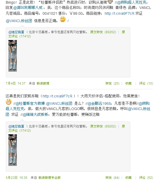Open 新浪微博专业版 source link
Image resolution: width=158 pixels, height=183 pixels.
tap(49, 178)
